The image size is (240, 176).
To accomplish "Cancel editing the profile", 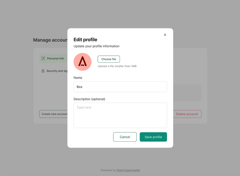I will 125,137.
